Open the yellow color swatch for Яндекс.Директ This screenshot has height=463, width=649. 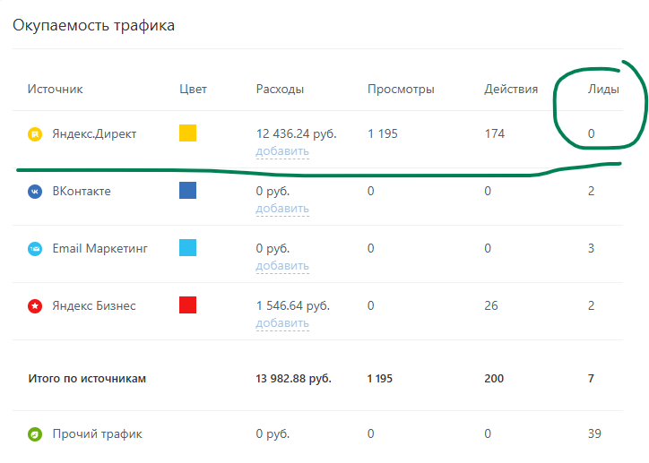tap(187, 133)
